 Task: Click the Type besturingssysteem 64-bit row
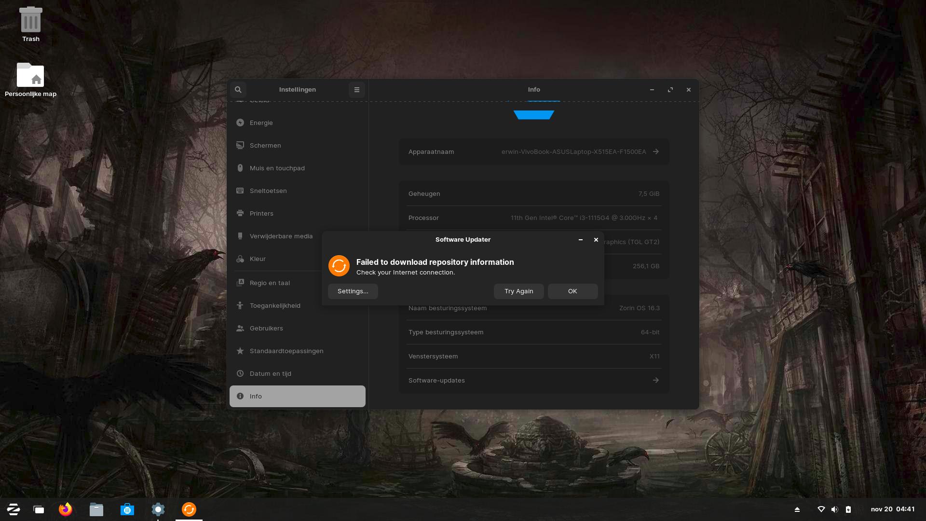534,332
